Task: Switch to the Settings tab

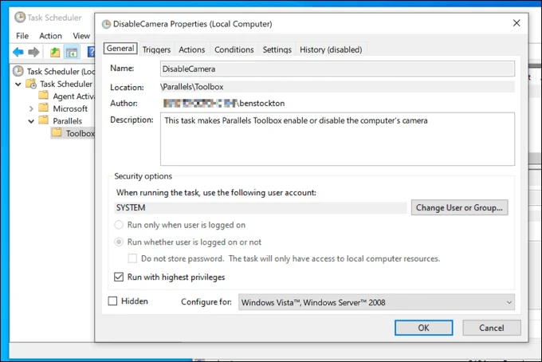Action: (277, 49)
